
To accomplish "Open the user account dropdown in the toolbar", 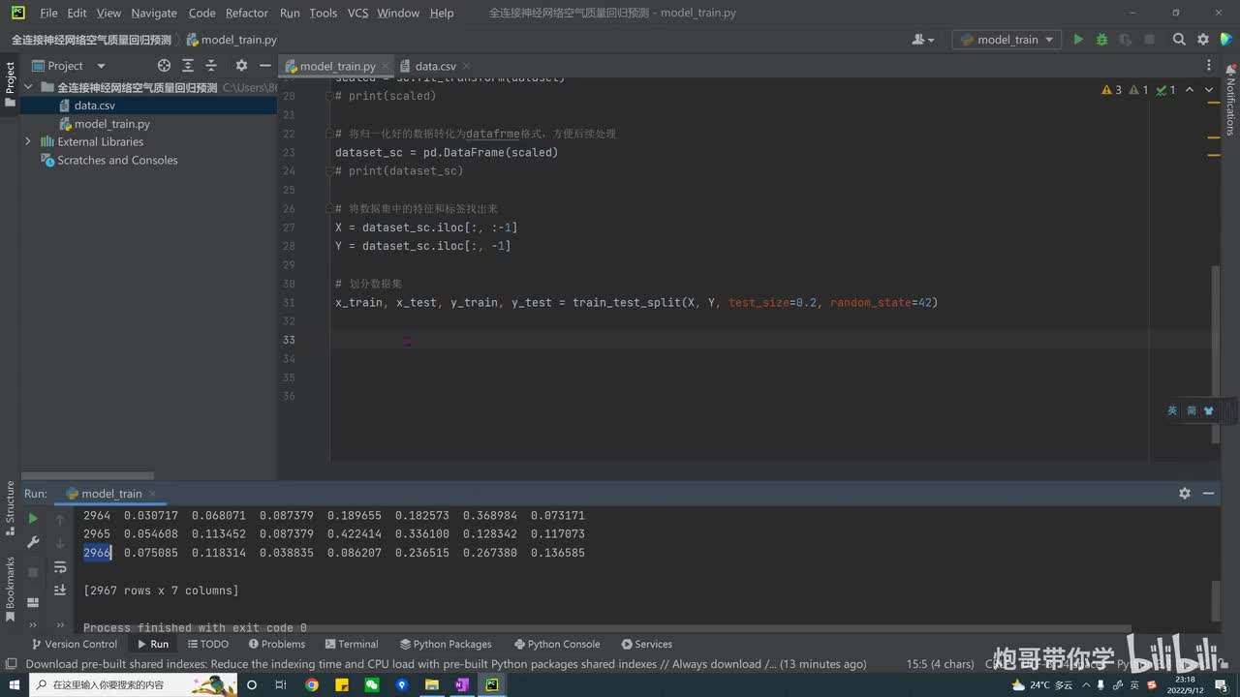I will tap(923, 40).
